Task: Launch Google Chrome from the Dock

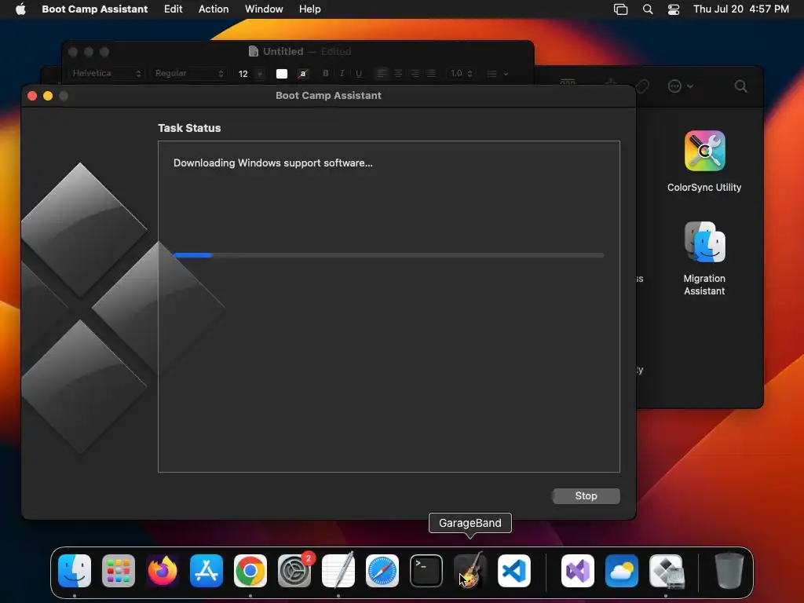Action: (x=250, y=571)
